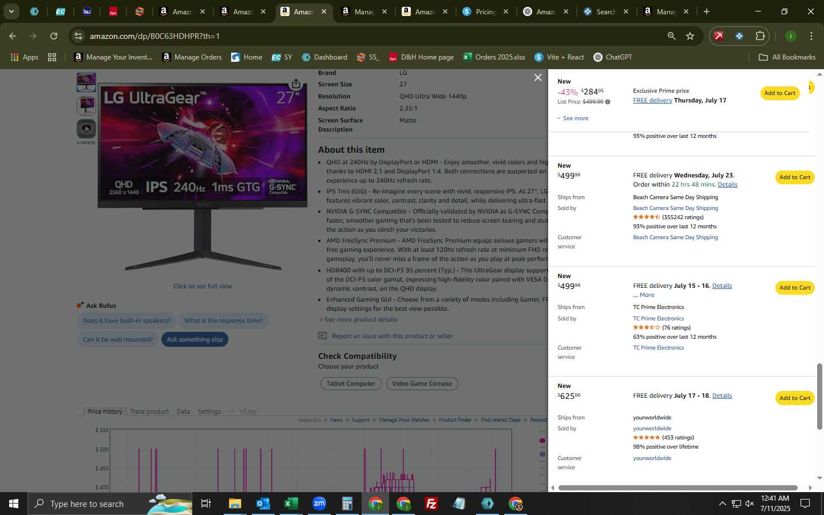Open Zoom from the taskbar
824x515 pixels.
pyautogui.click(x=319, y=504)
